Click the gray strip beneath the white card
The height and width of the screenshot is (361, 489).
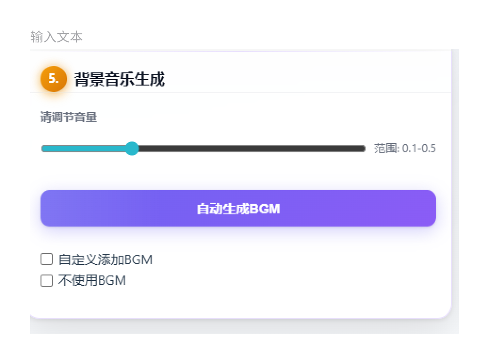[x=236, y=327]
